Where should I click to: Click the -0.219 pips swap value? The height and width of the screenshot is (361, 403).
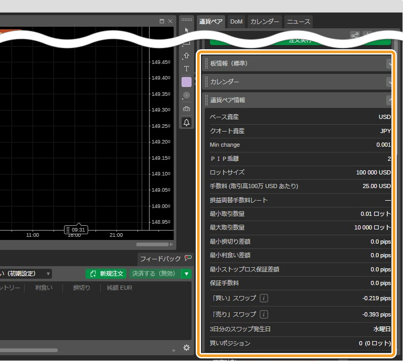click(x=377, y=299)
